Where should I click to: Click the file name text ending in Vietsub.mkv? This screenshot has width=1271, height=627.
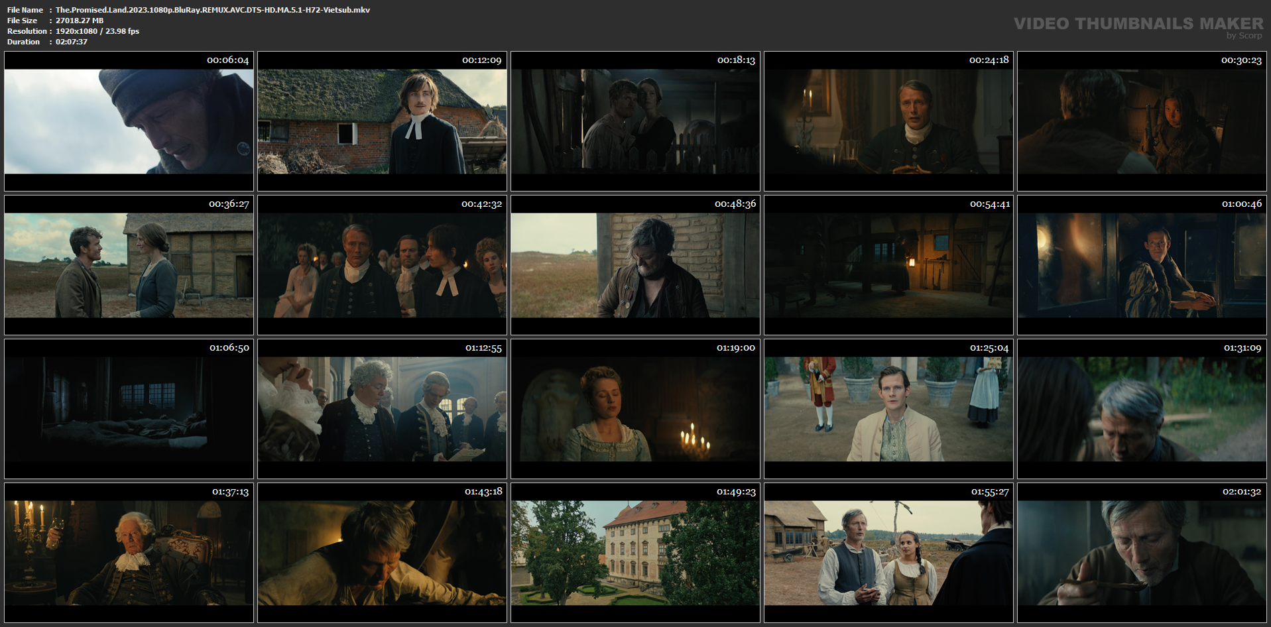pos(213,10)
